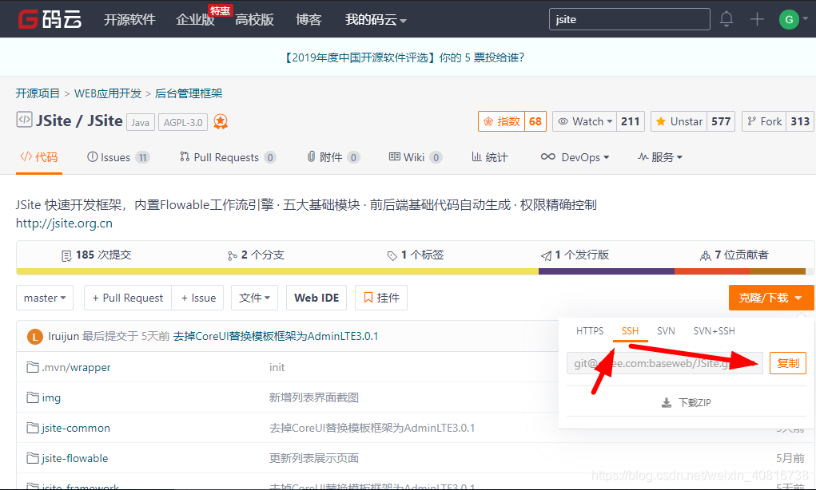
Task: Click the recommended-project medal badge icon
Action: (221, 121)
